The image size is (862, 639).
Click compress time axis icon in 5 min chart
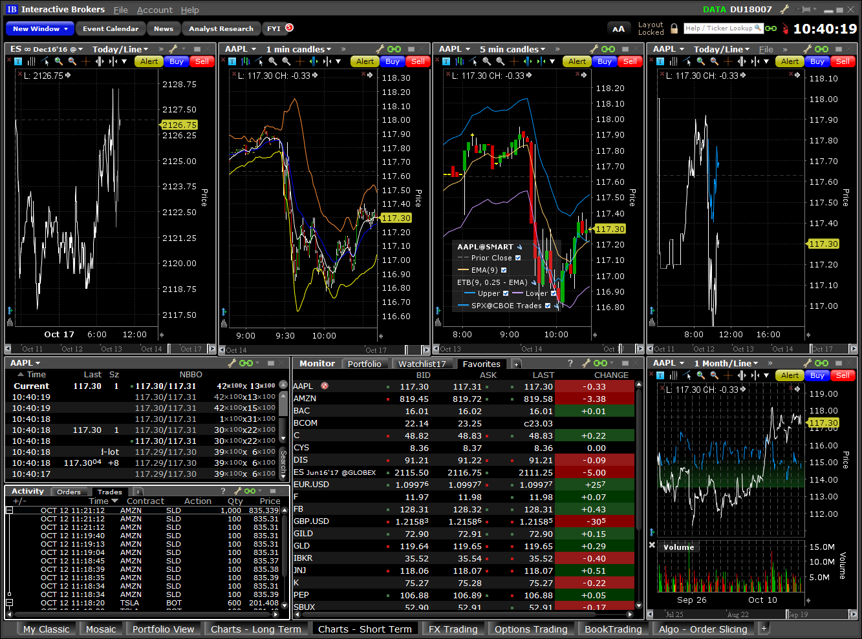541,61
